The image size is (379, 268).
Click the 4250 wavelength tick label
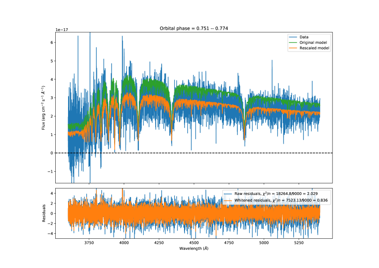tap(159, 242)
